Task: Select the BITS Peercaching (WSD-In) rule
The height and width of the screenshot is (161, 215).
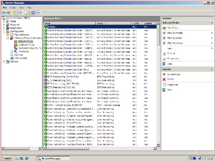Action: (100, 87)
